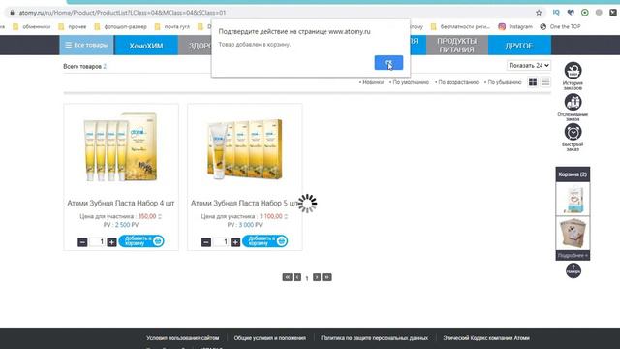The width and height of the screenshot is (620, 349).
Task: Go to next page arrow
Action: click(317, 277)
